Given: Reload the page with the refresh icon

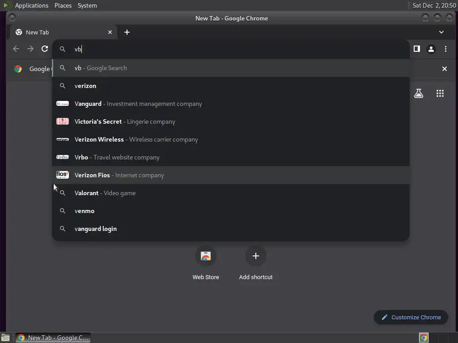Looking at the screenshot, I should click(45, 49).
